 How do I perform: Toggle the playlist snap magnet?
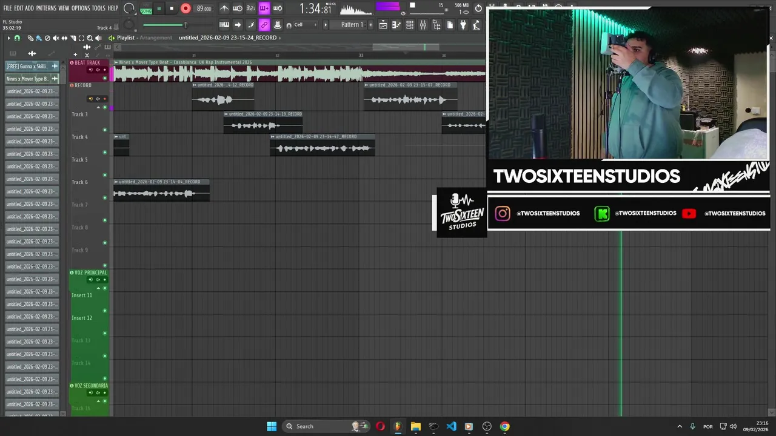17,38
